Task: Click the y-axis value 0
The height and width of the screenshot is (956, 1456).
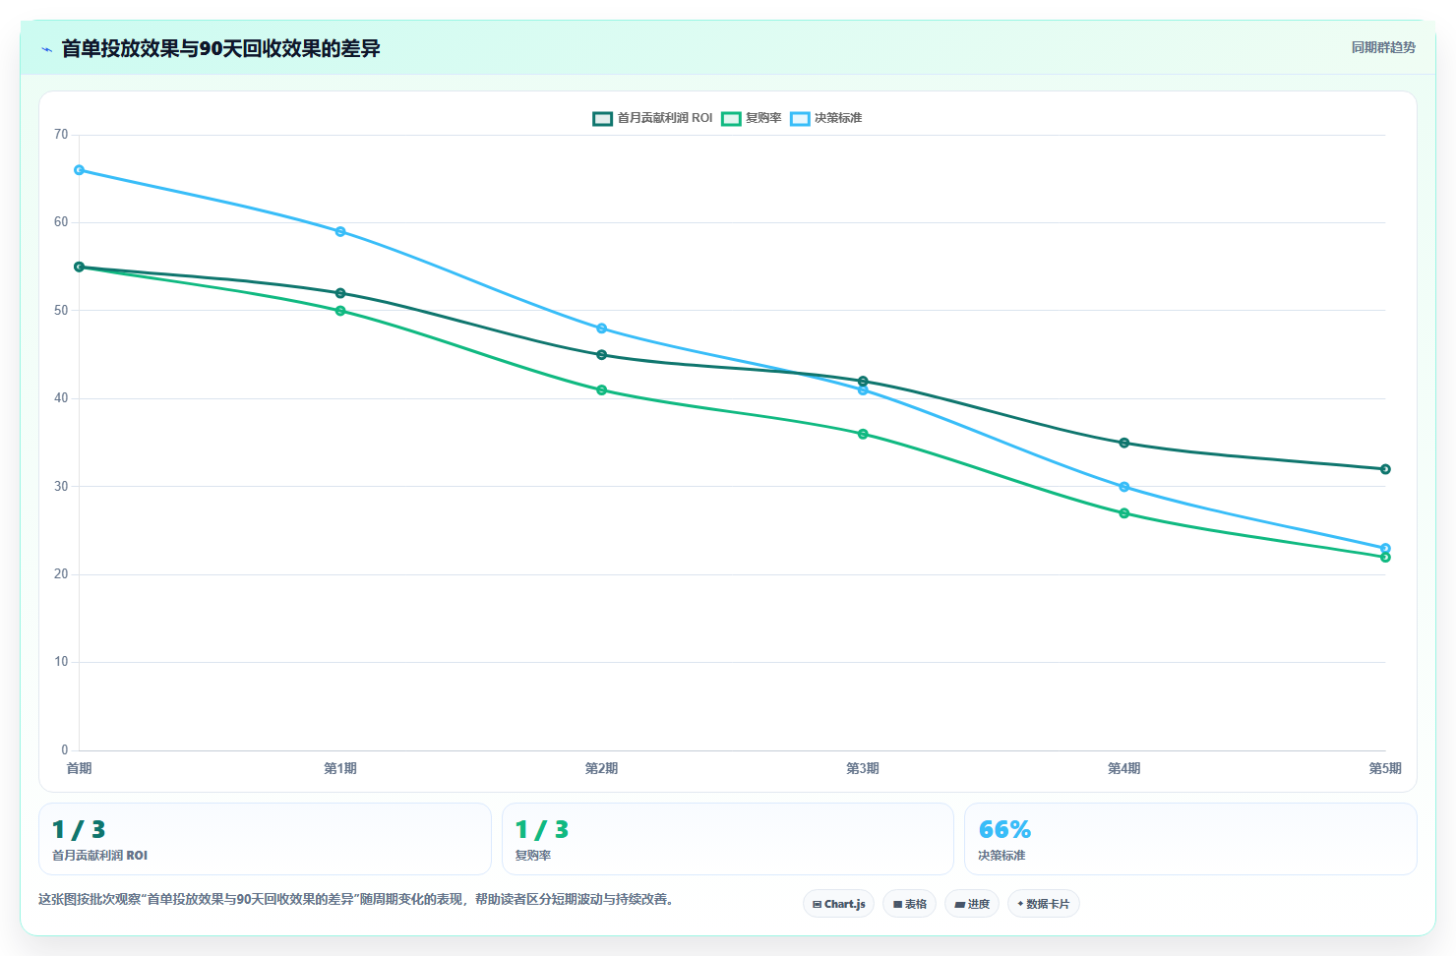Action: tap(65, 750)
